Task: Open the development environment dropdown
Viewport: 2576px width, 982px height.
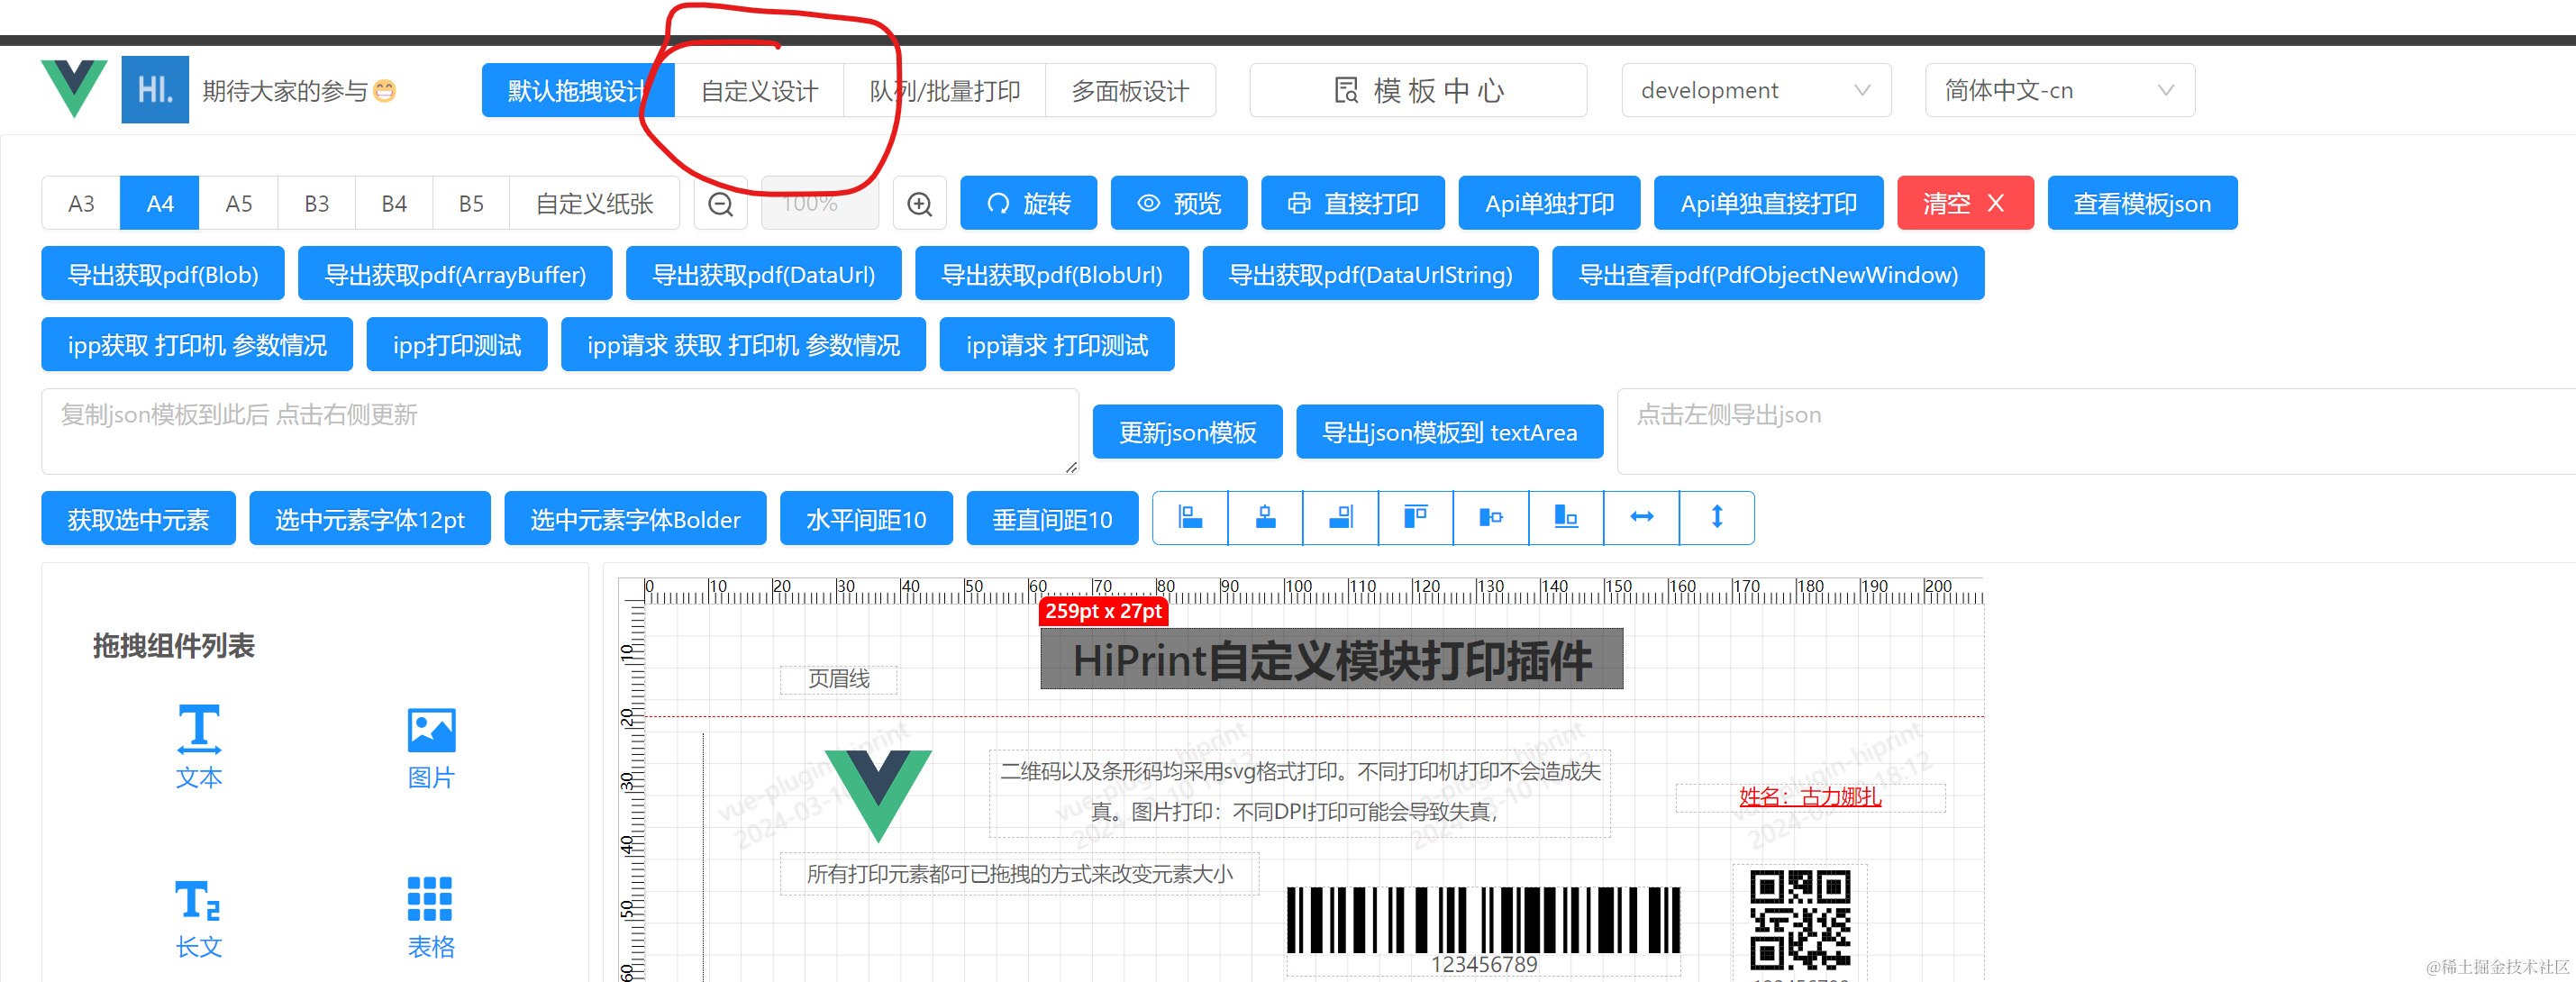Action: (1755, 91)
